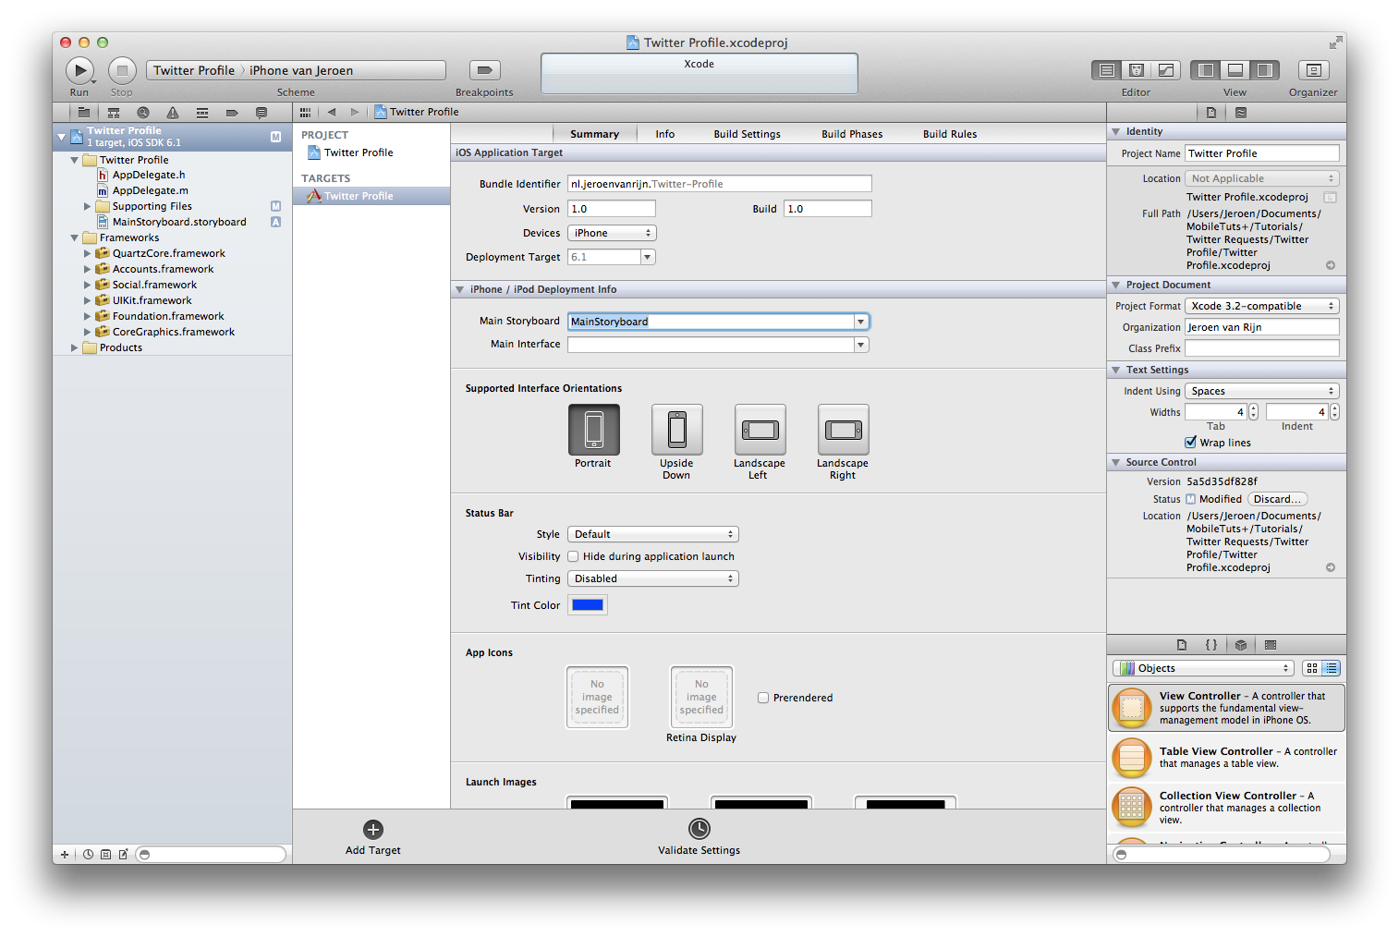Click Validate Settings

click(x=699, y=837)
